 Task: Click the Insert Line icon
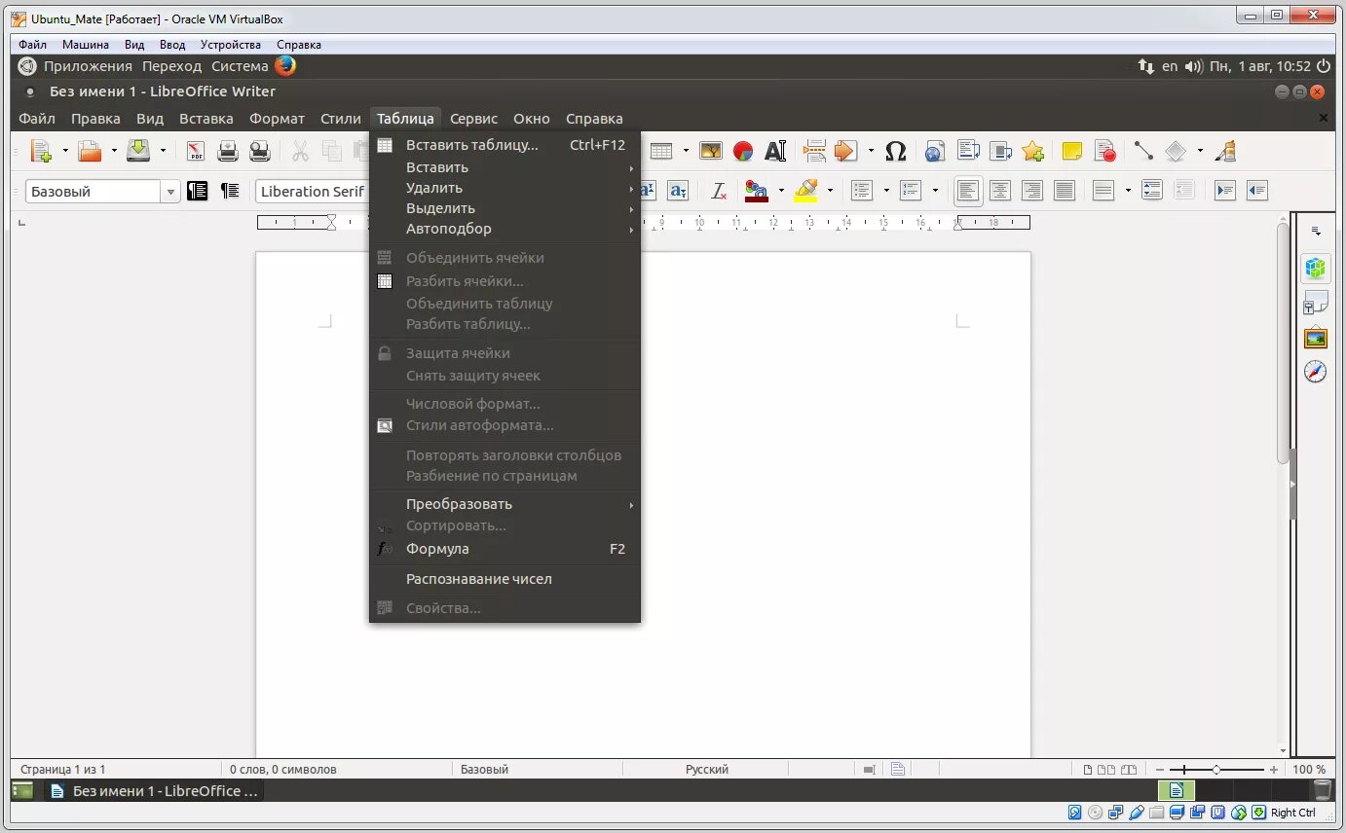coord(1143,151)
